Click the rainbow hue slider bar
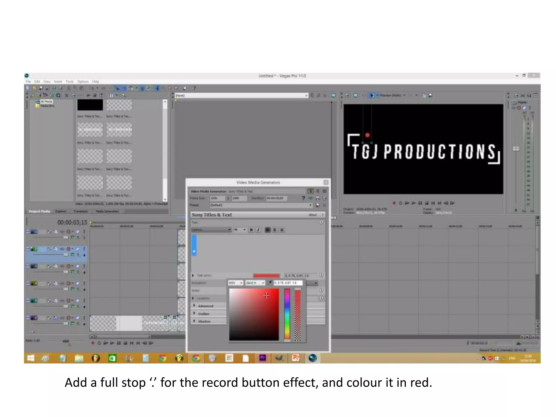The width and height of the screenshot is (556, 417). (x=287, y=314)
